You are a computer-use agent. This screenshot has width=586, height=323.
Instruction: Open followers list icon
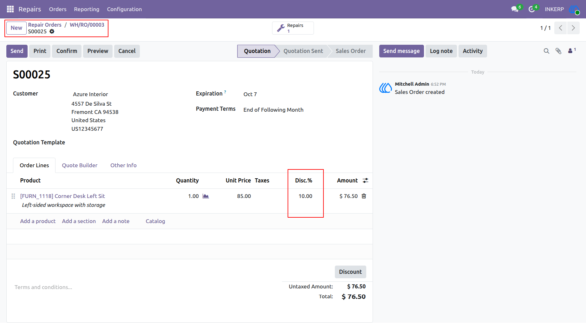pyautogui.click(x=571, y=51)
